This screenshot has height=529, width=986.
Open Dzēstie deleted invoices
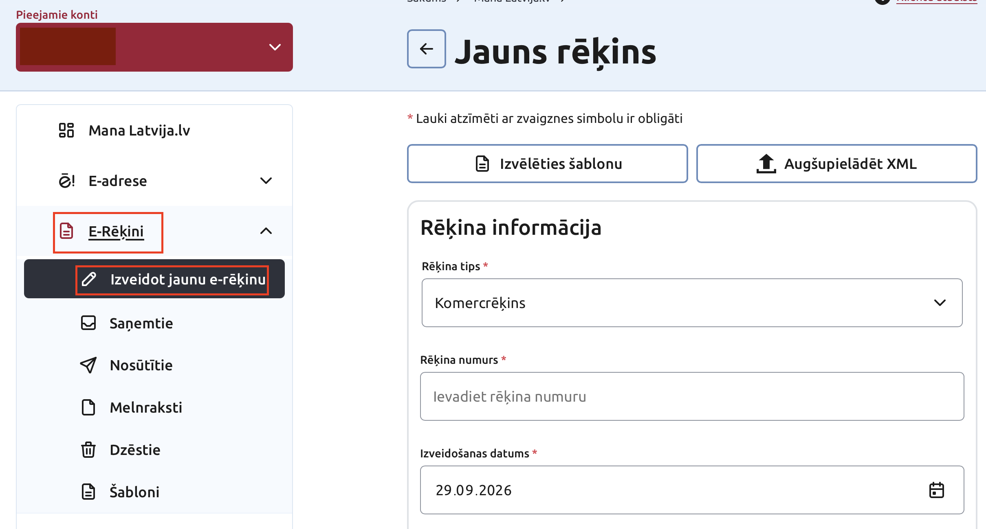(135, 450)
